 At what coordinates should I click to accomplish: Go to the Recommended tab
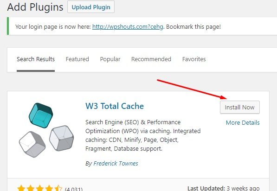pyautogui.click(x=151, y=59)
